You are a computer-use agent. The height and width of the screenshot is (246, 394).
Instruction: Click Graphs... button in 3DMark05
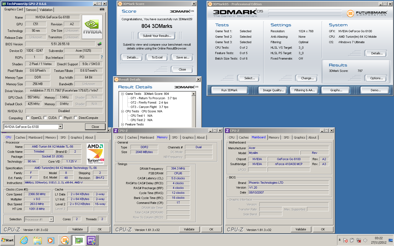click(336, 90)
